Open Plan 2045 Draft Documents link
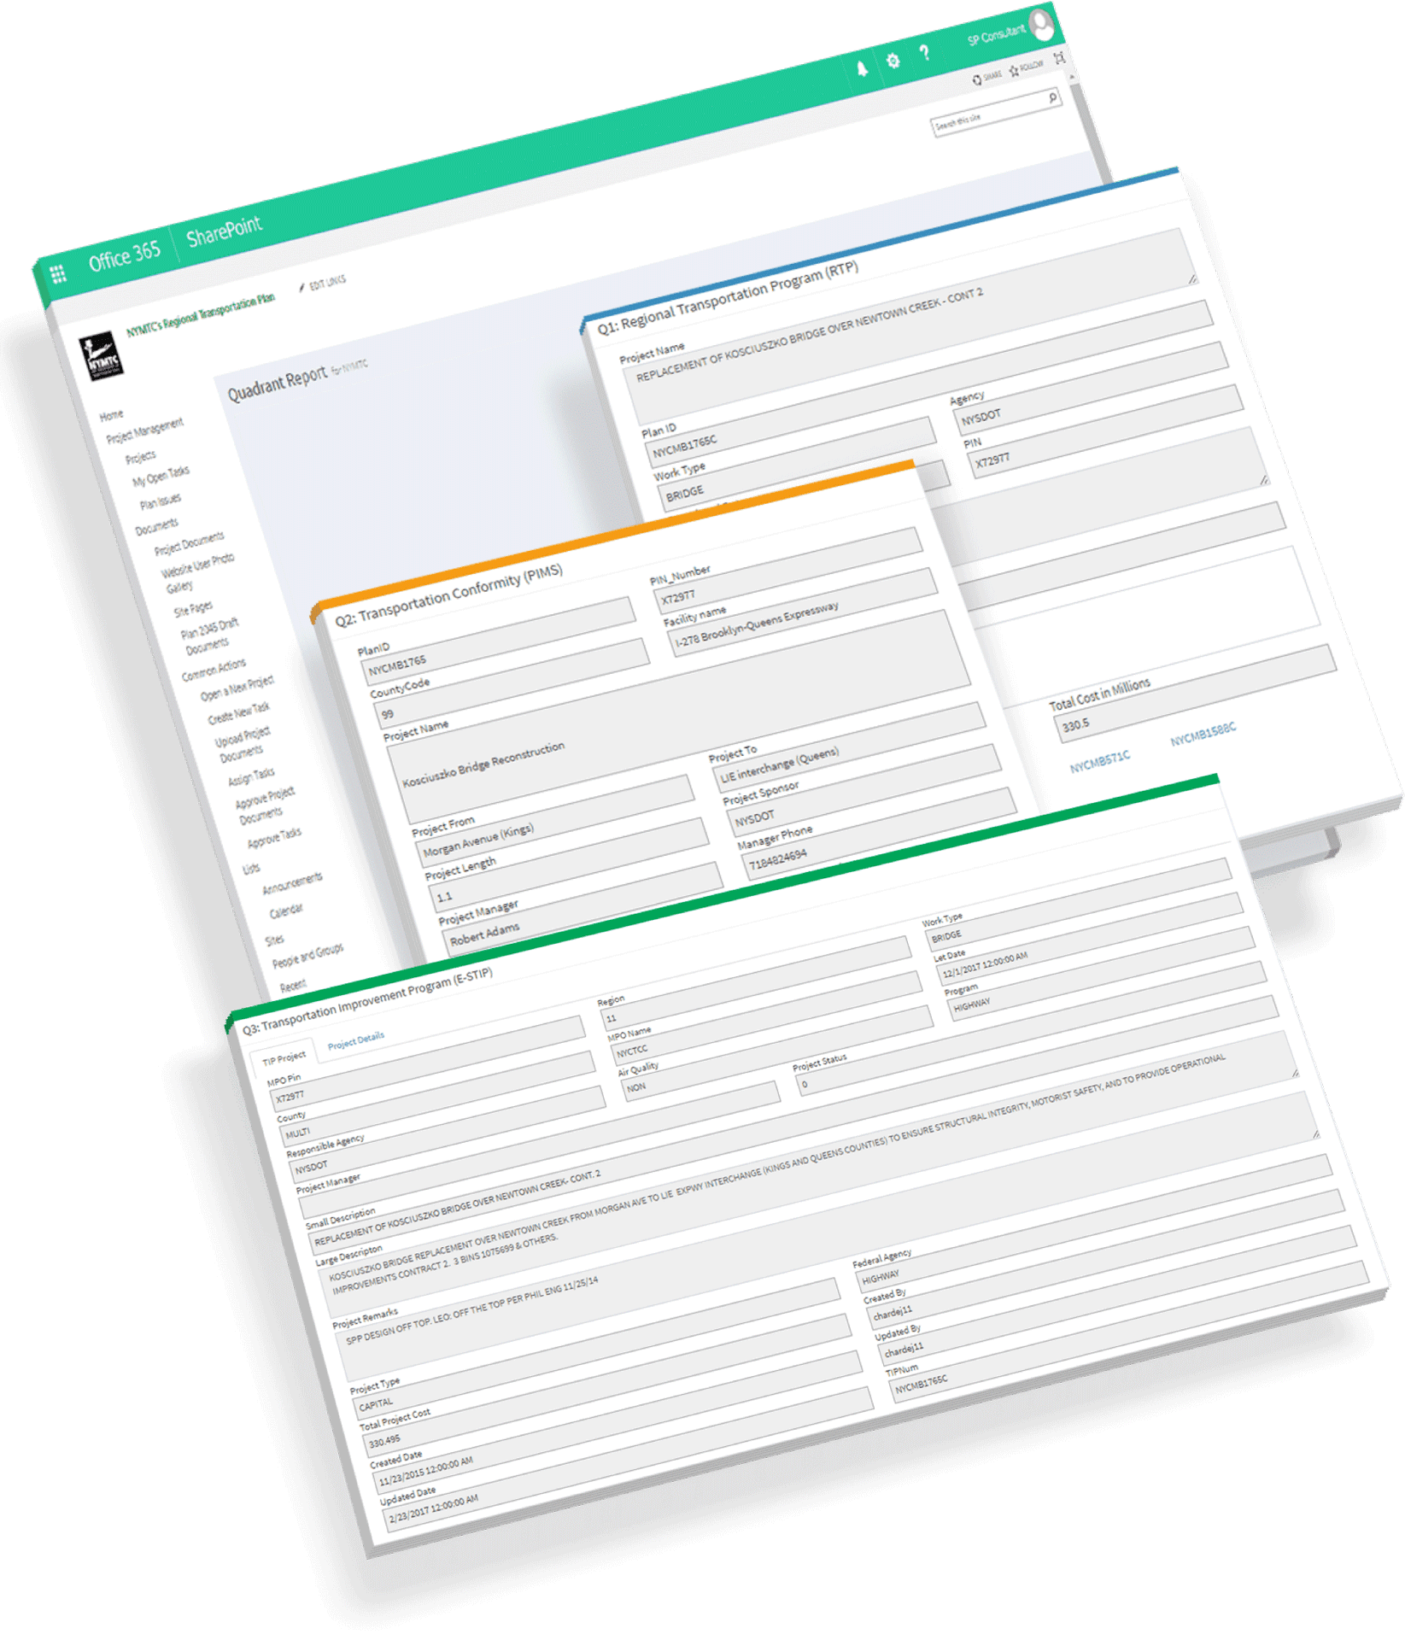This screenshot has height=1634, width=1405. pyautogui.click(x=208, y=636)
